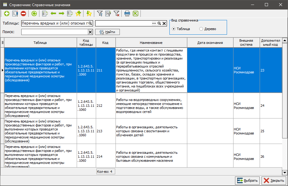Sort by the Внешняя система column header

click(246, 43)
